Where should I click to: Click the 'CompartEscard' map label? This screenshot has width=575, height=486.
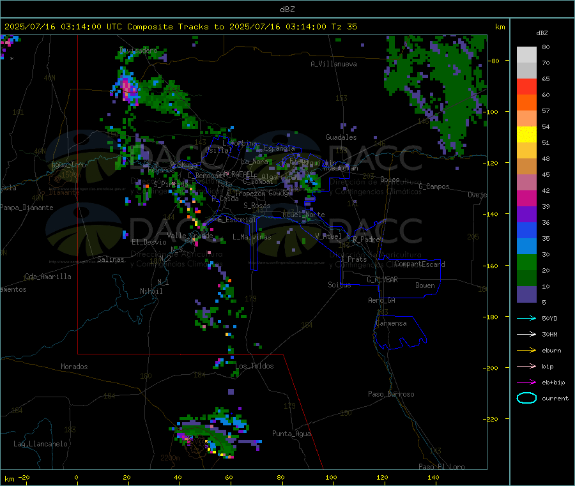point(420,264)
